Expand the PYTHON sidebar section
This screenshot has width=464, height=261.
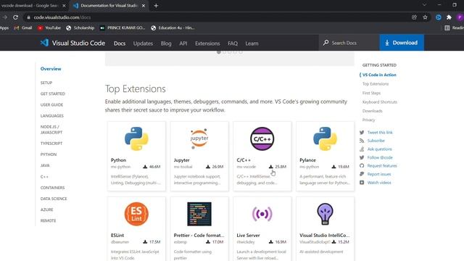tap(49, 154)
